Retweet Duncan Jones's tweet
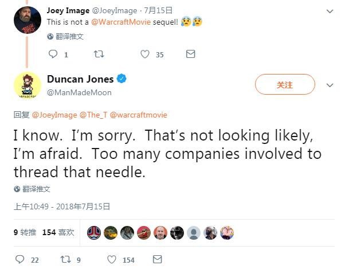Screen dimensions: 349x273 (65, 259)
